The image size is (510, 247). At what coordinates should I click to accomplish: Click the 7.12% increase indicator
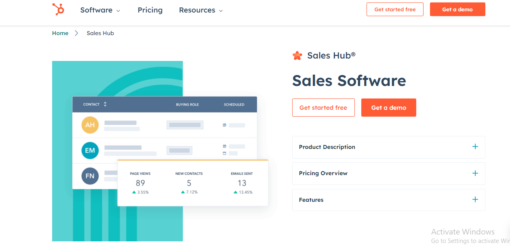189,192
